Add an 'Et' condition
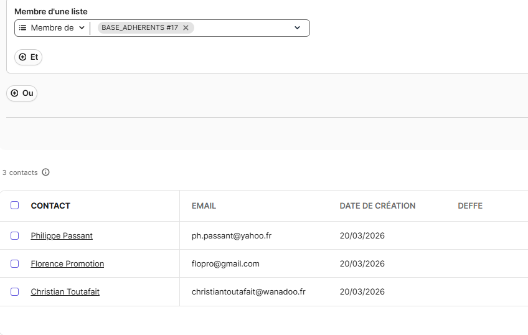The image size is (528, 335). [x=29, y=57]
